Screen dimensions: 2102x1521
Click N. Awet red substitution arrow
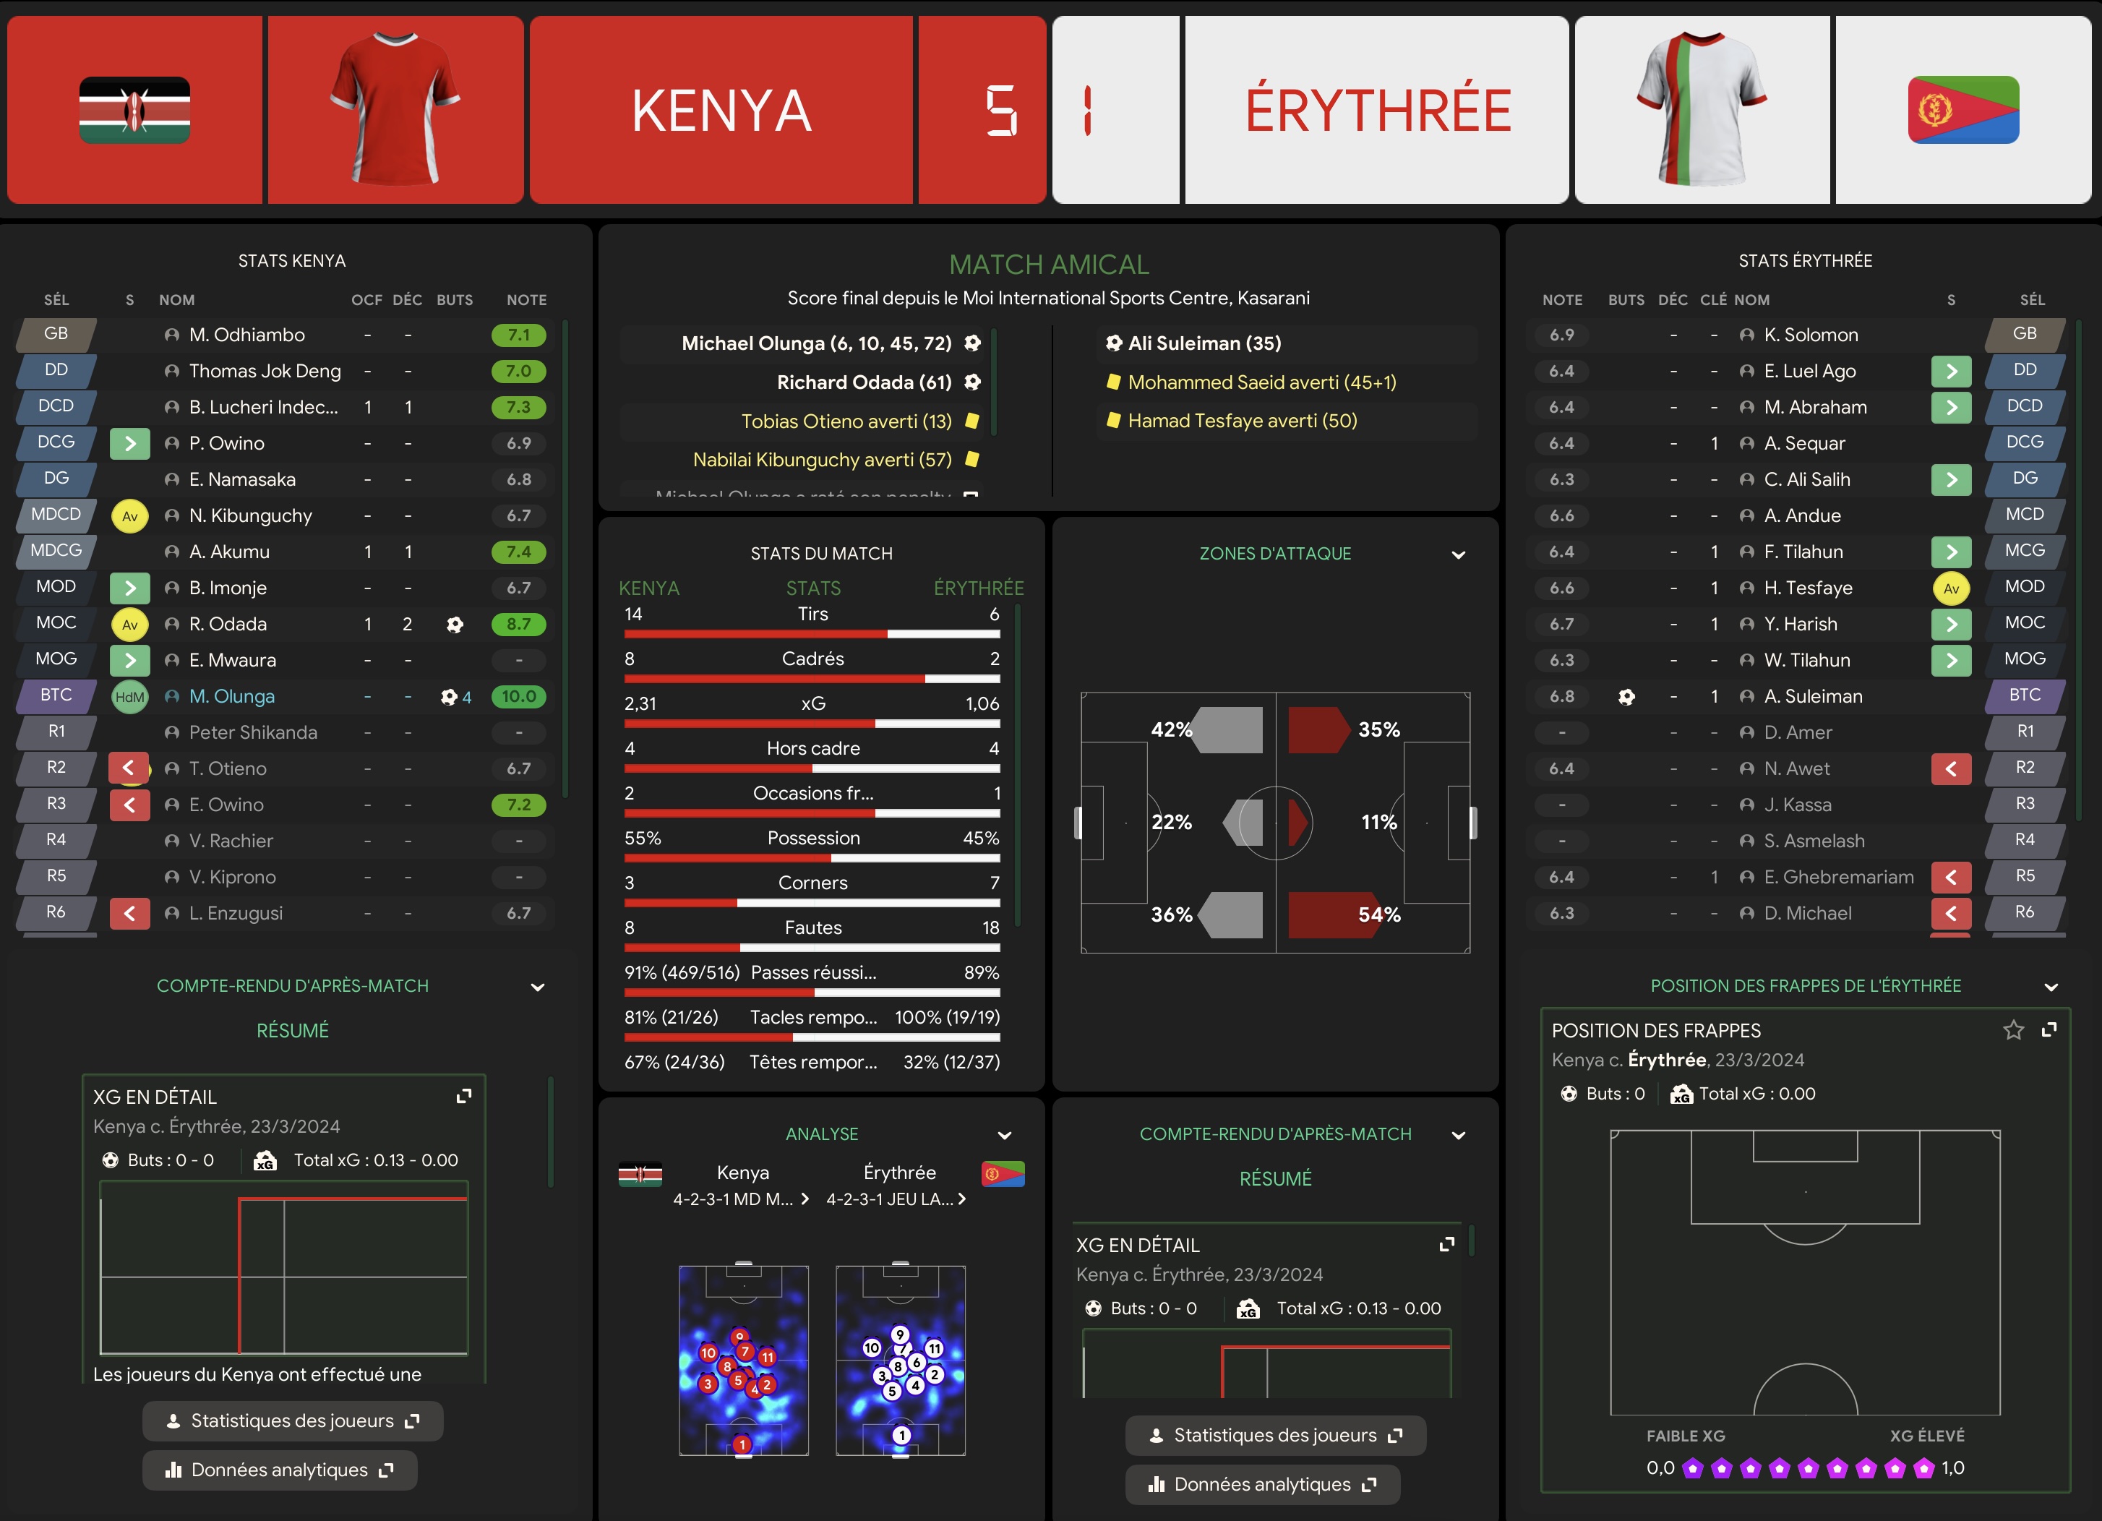(1951, 768)
